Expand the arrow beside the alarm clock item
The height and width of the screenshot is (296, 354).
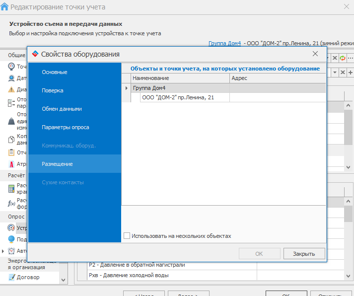(3, 251)
